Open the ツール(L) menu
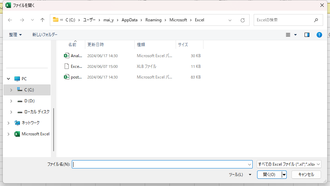 pos(240,175)
